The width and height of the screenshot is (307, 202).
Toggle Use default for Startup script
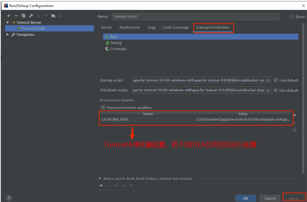(x=276, y=80)
